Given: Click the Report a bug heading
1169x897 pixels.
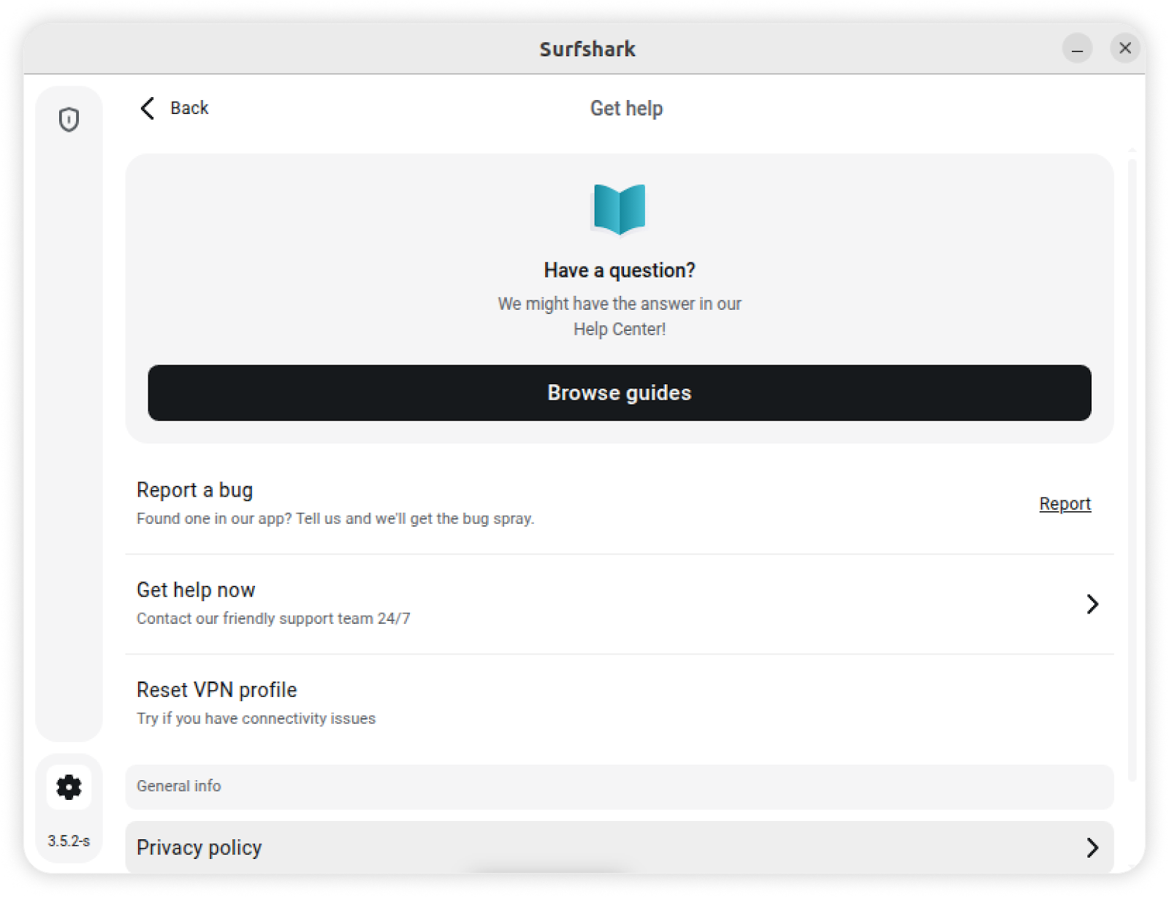Looking at the screenshot, I should (194, 489).
